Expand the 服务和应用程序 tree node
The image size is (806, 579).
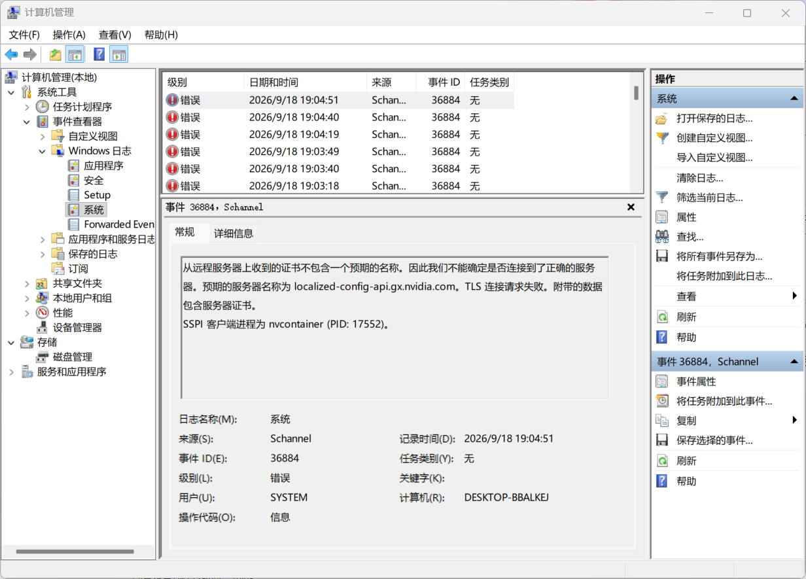pos(11,372)
